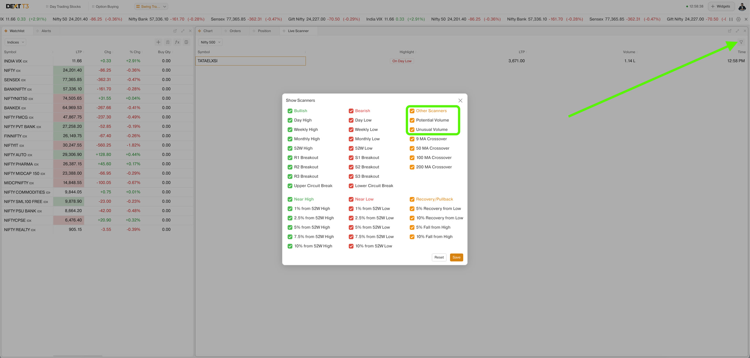Click the Save button in Show Scanners
Viewport: 750px width, 358px height.
click(x=456, y=257)
